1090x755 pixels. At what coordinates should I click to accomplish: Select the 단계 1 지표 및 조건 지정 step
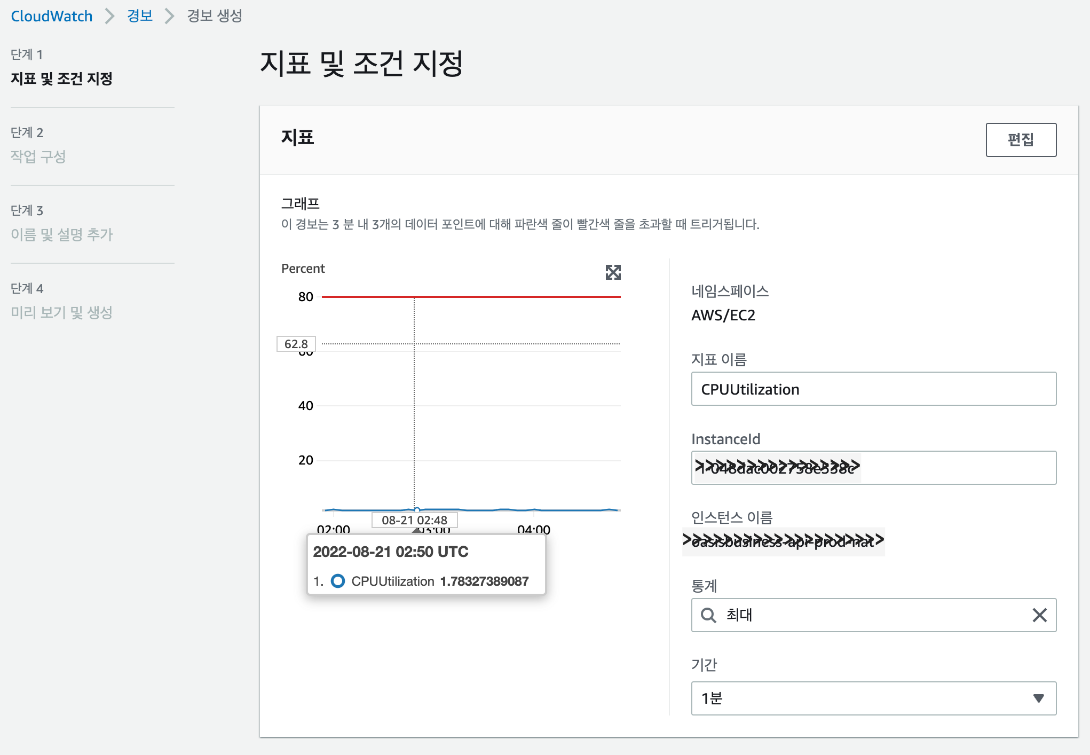(62, 78)
